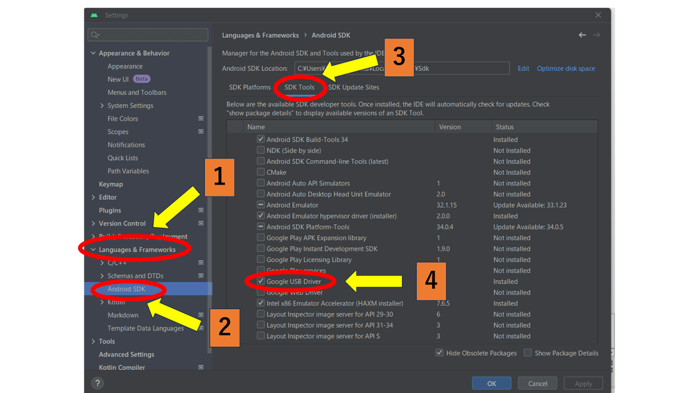
Task: Select Markdown settings entry
Action: pyautogui.click(x=123, y=315)
